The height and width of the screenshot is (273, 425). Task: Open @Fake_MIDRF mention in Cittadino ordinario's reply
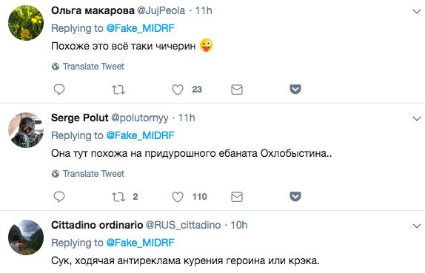tap(140, 243)
